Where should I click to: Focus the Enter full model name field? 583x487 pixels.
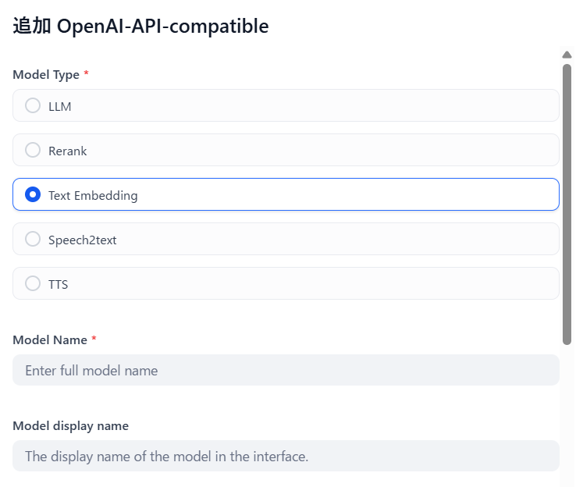(286, 370)
